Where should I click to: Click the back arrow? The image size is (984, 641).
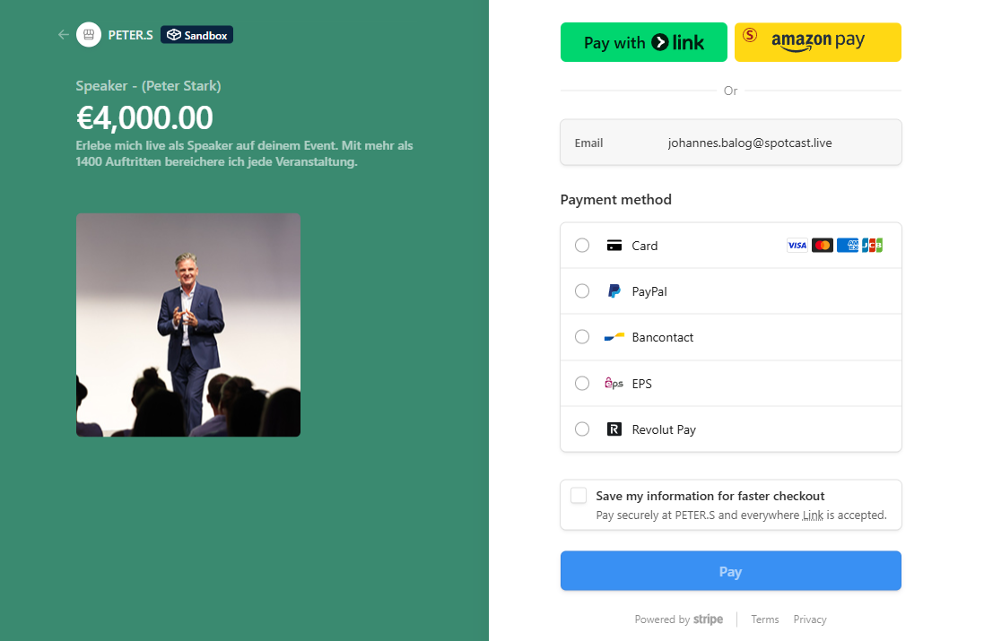tap(63, 34)
